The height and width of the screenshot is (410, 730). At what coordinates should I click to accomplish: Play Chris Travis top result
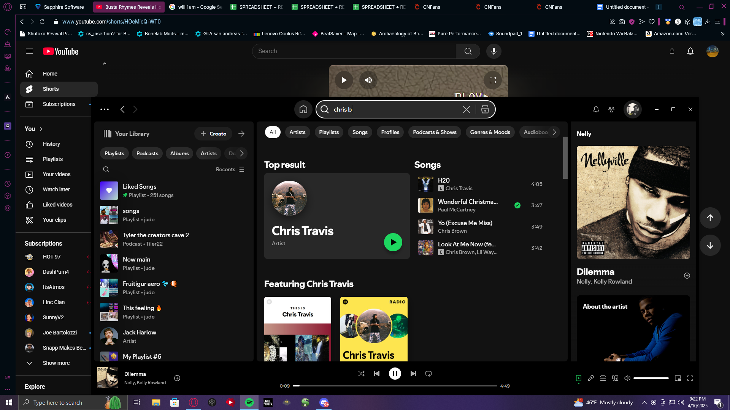[x=393, y=242]
